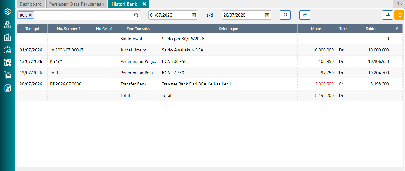This screenshot has height=171, width=405.
Task: Open the company building sidebar icon
Action: pyautogui.click(x=7, y=37)
